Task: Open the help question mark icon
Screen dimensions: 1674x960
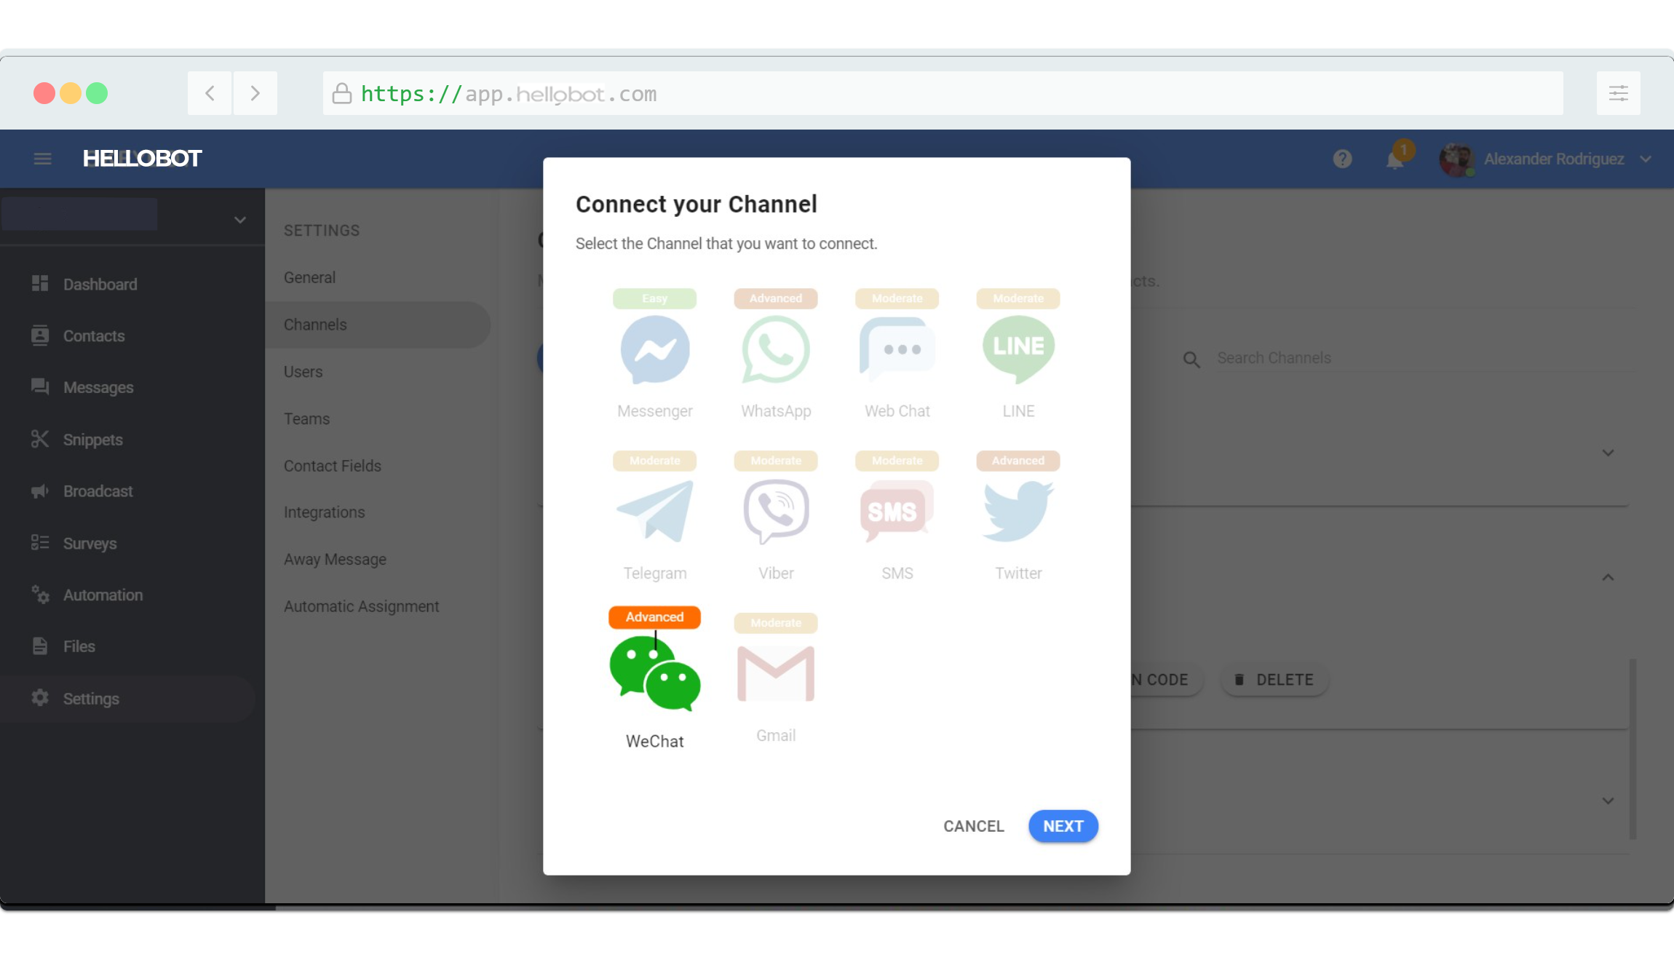Action: point(1342,159)
